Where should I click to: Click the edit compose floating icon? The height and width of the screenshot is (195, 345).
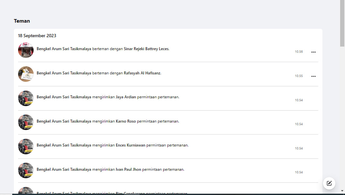(x=329, y=183)
